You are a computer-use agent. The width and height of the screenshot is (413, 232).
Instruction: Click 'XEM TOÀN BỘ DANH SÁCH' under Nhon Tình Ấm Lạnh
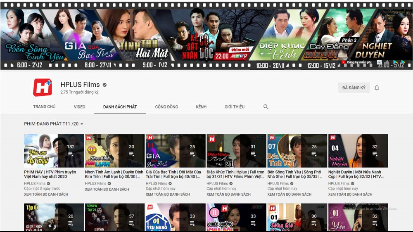pos(107,189)
